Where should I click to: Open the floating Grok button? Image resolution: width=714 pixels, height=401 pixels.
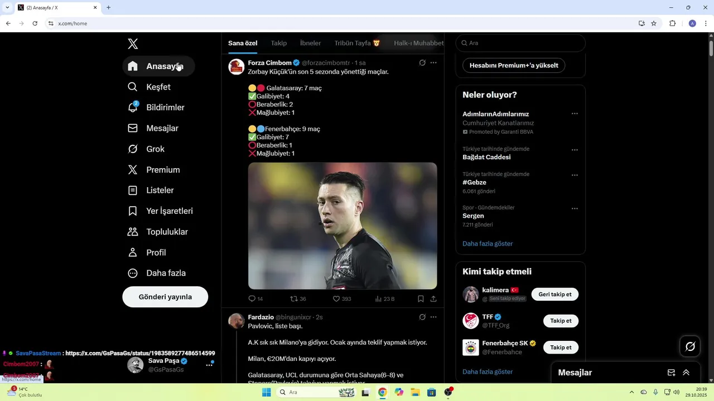[x=690, y=346]
